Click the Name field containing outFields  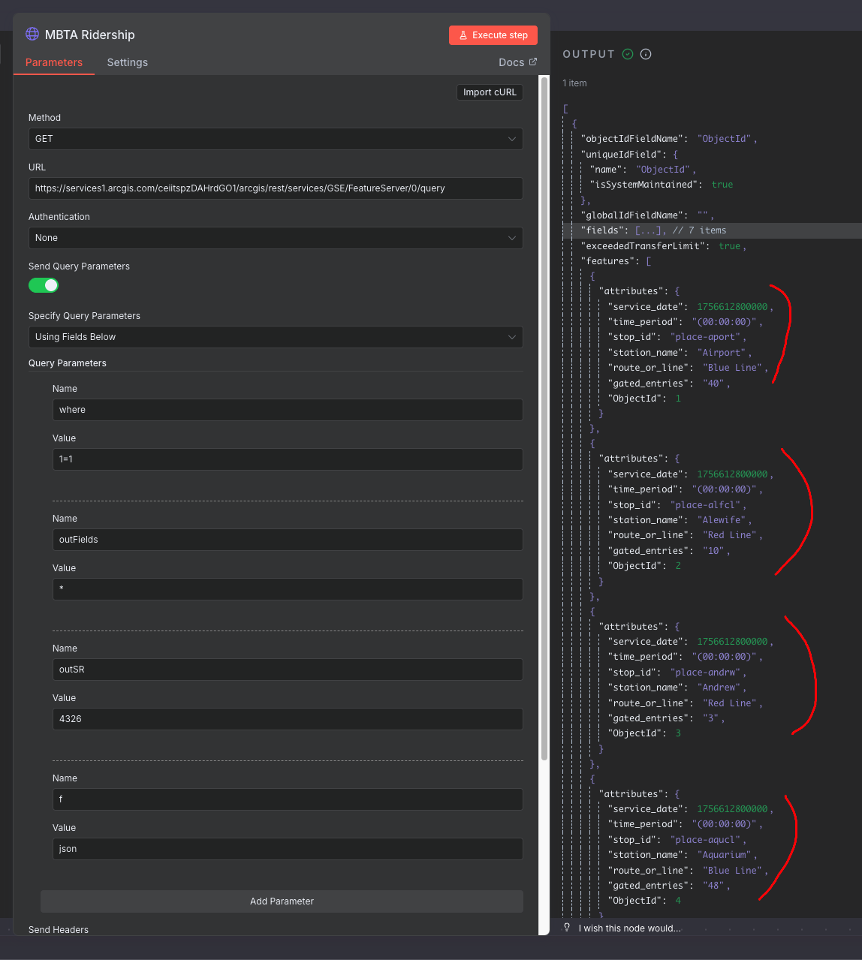click(x=287, y=540)
